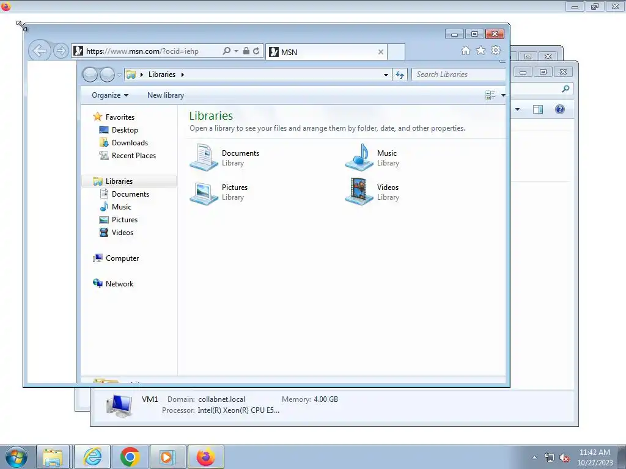Click Intel(R) Xeon(R) processor text
The image size is (626, 469).
pyautogui.click(x=238, y=410)
